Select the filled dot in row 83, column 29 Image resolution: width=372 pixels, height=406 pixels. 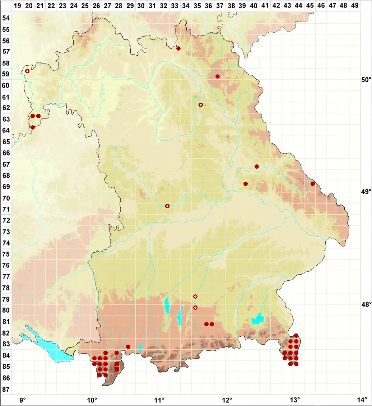[128, 347]
